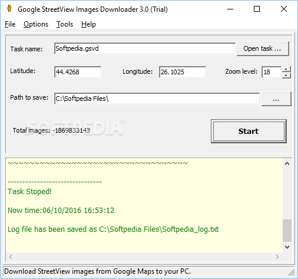This screenshot has height=279, width=298.
Task: Click the log vertical scrollbar thumb
Action: (x=287, y=231)
